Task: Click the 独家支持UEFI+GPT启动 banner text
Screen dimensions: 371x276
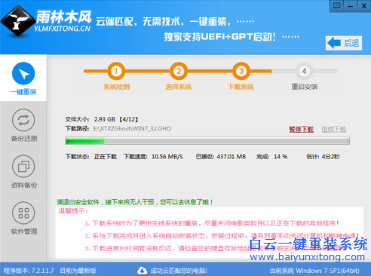Action: (x=219, y=37)
